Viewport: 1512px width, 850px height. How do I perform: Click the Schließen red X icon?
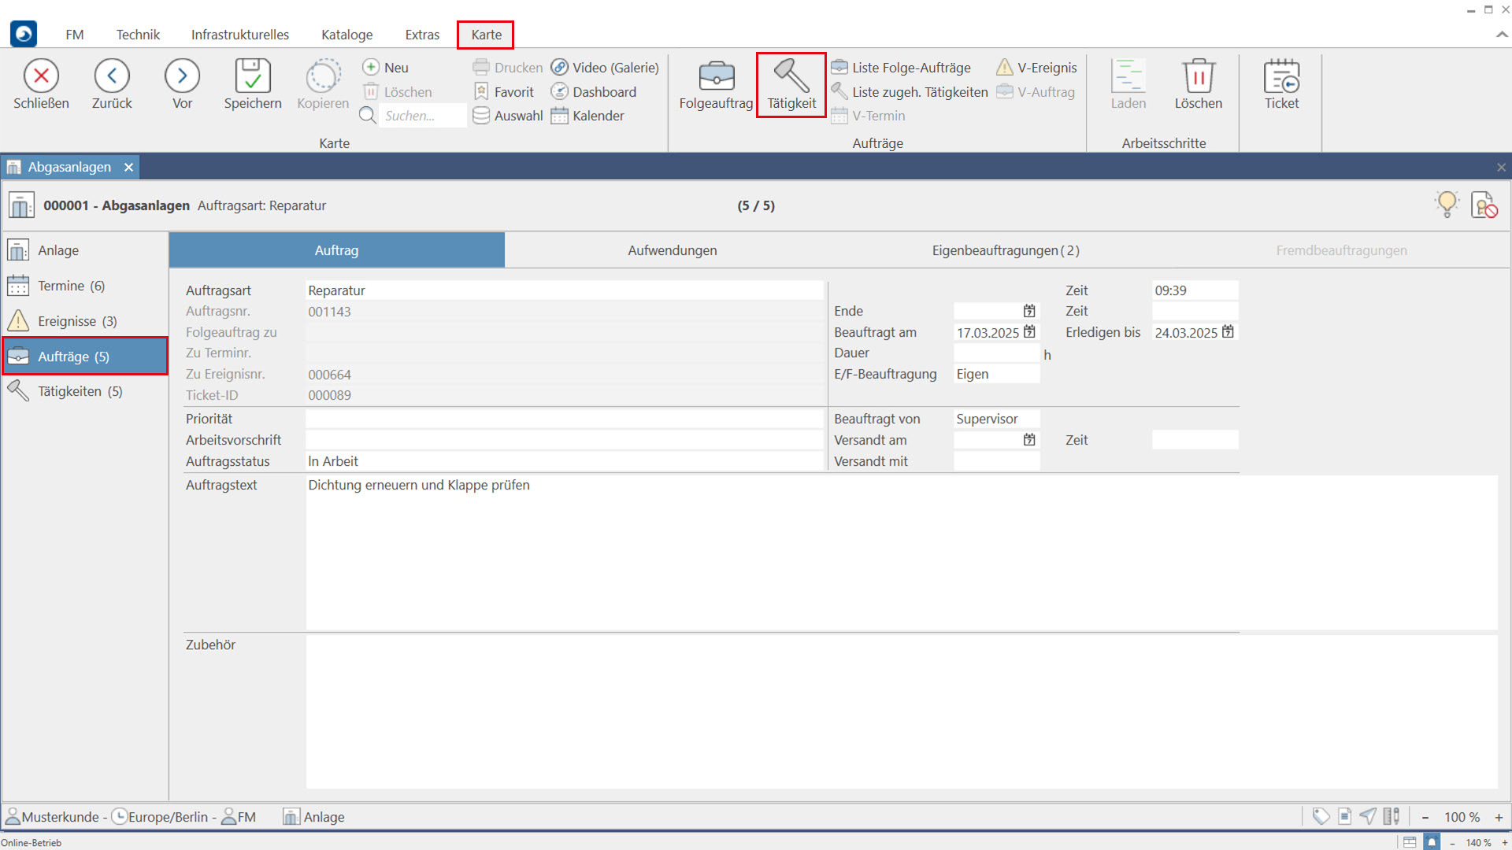point(41,76)
